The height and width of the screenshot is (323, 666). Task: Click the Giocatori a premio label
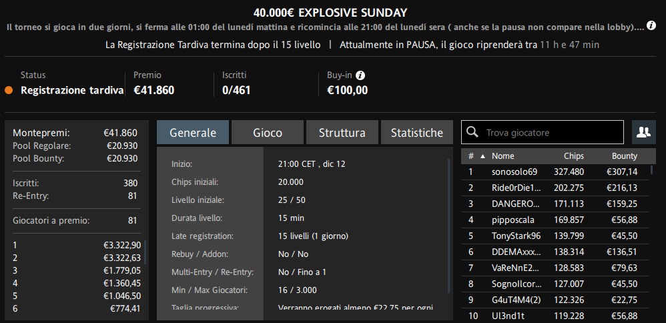point(51,221)
